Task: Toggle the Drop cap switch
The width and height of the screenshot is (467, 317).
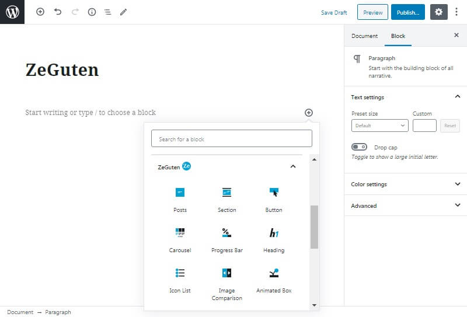Action: pos(359,147)
